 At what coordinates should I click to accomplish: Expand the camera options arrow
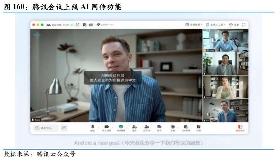click(113, 128)
